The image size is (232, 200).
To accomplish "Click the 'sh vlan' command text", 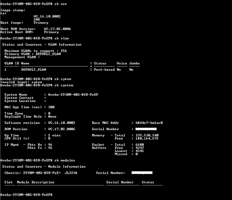I will pyautogui.click(x=62, y=38).
